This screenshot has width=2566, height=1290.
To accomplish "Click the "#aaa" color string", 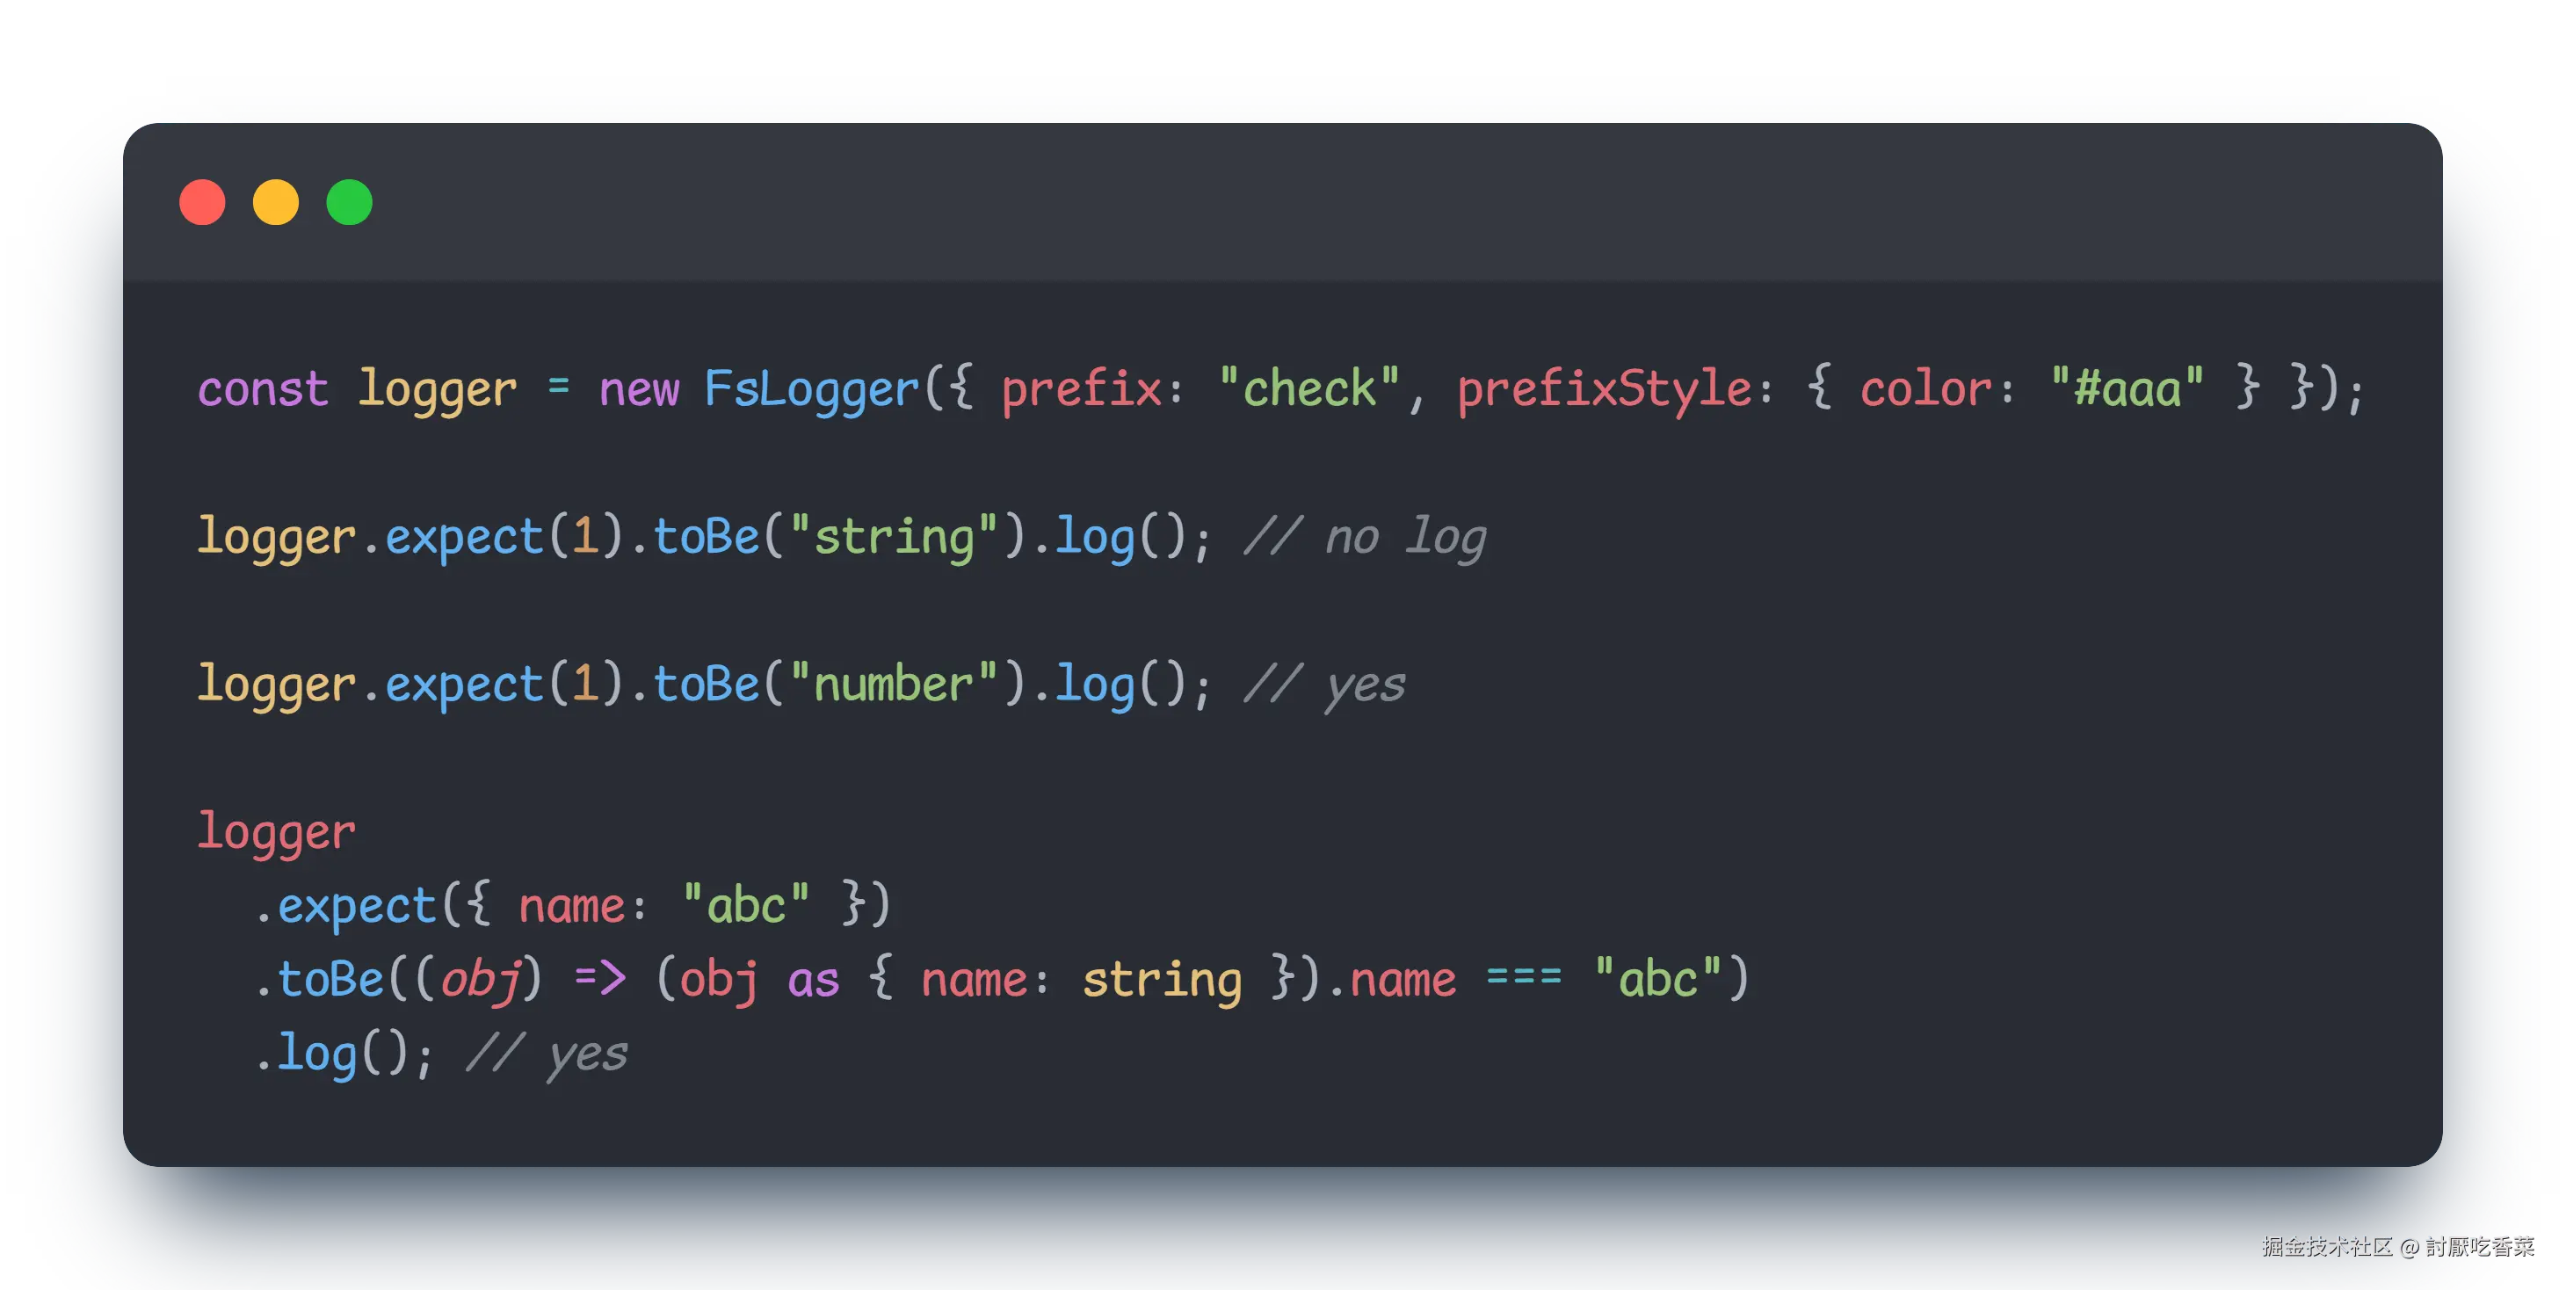I will click(x=2127, y=388).
